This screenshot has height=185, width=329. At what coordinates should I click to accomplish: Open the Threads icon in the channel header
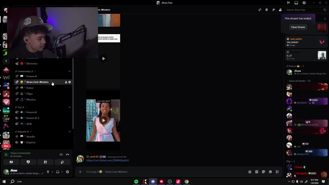click(x=260, y=10)
